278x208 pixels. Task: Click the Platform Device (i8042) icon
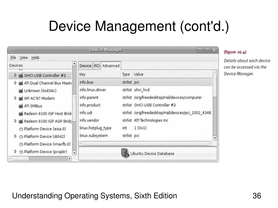coord(21,136)
